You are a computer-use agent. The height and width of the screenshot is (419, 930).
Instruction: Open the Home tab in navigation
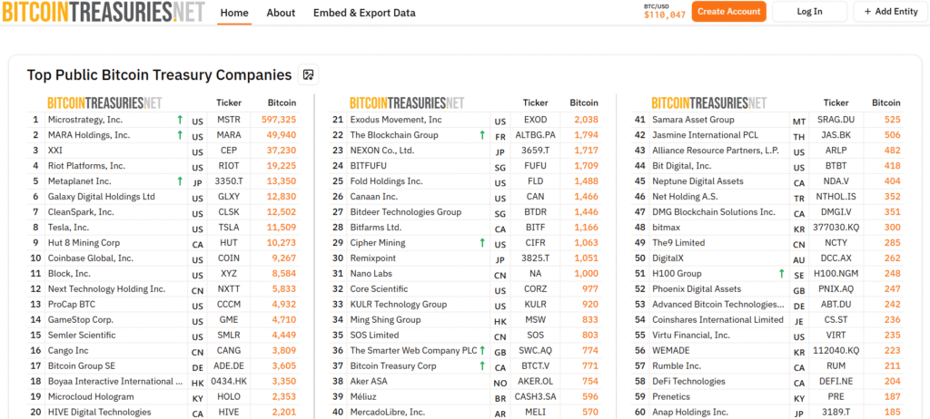coord(234,13)
